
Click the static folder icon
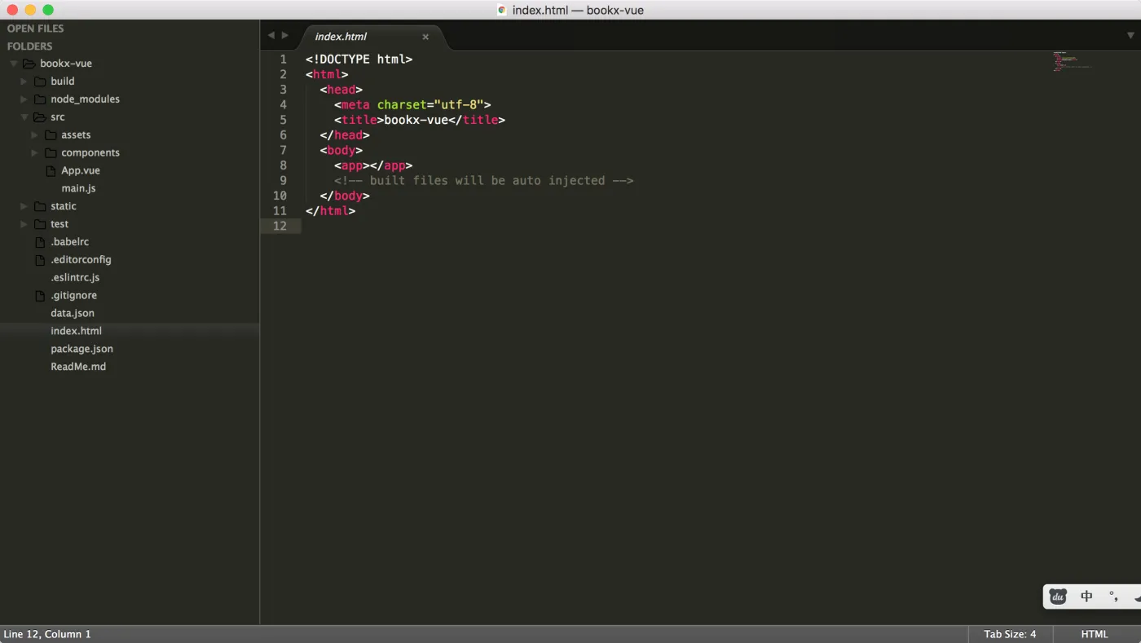pos(40,206)
